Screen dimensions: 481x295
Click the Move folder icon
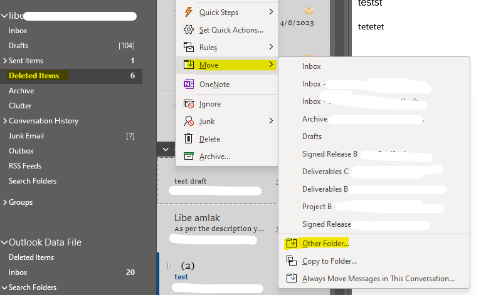(189, 65)
